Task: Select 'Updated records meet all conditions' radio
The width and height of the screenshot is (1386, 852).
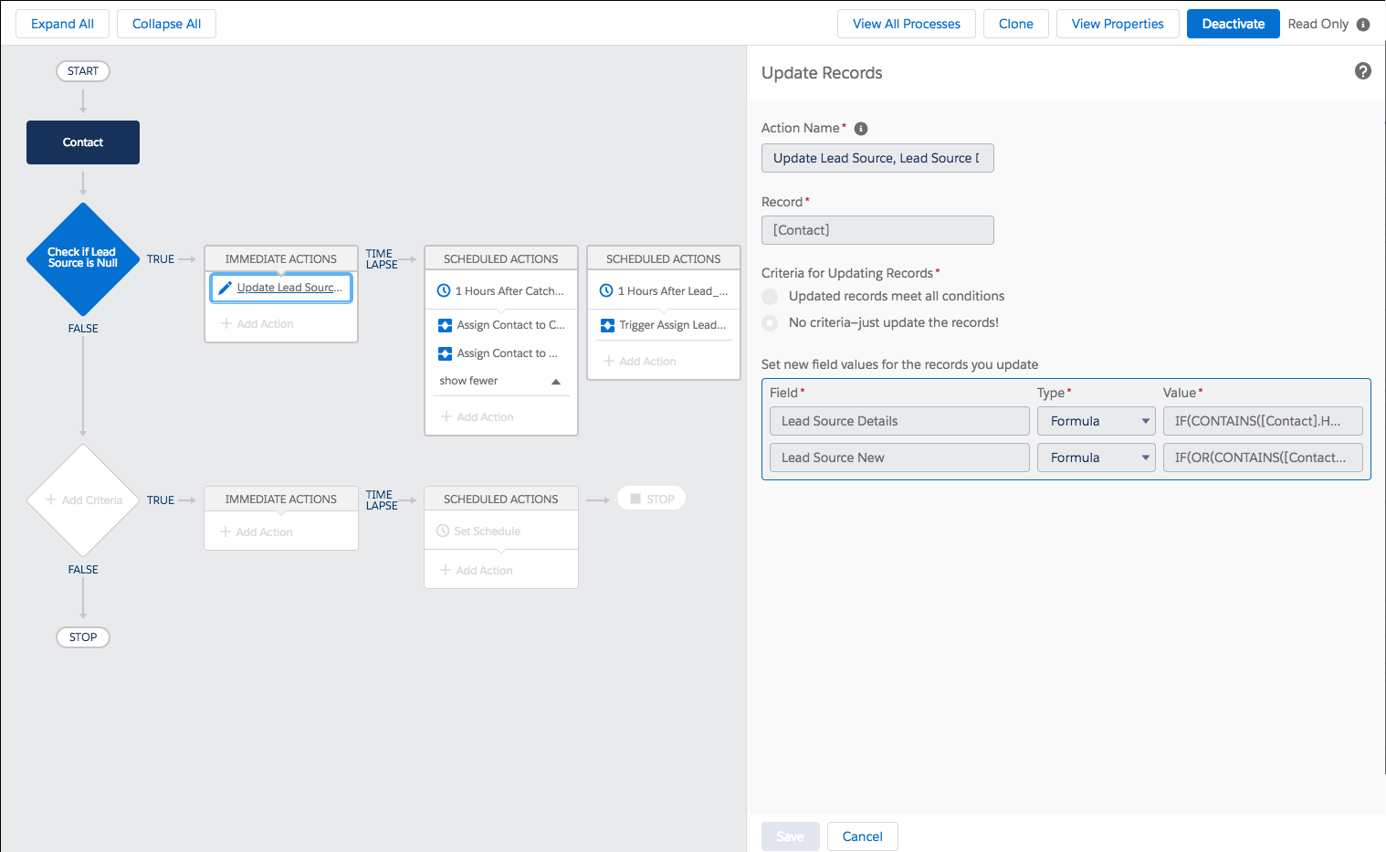Action: pos(770,297)
